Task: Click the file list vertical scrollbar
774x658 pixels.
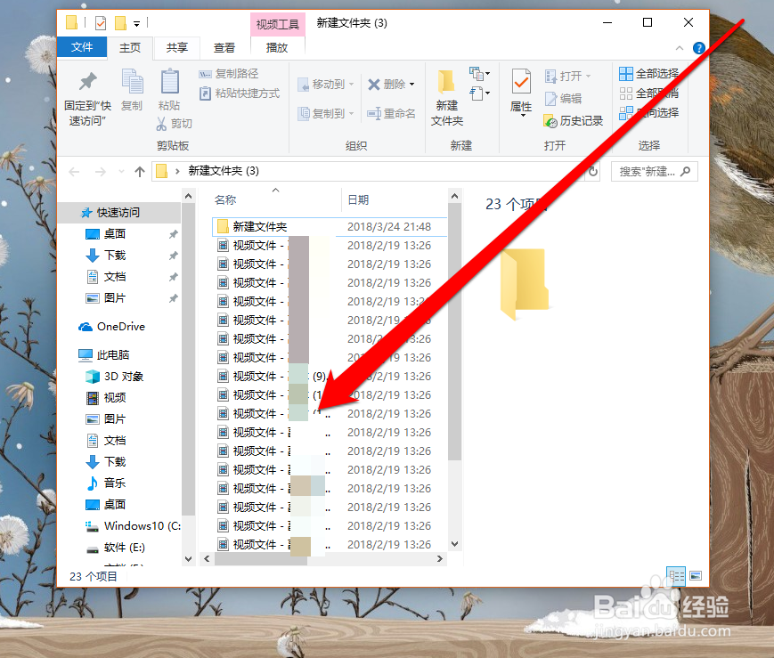Action: (x=454, y=332)
